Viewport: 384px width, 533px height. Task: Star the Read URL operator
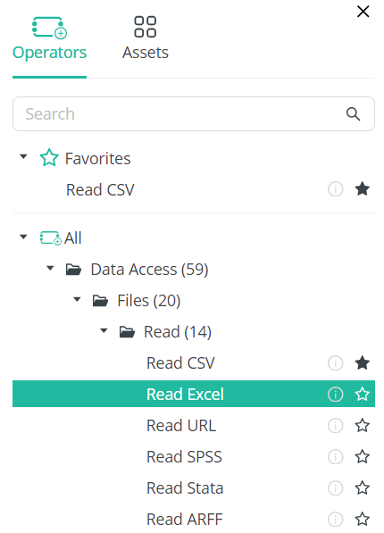click(362, 426)
